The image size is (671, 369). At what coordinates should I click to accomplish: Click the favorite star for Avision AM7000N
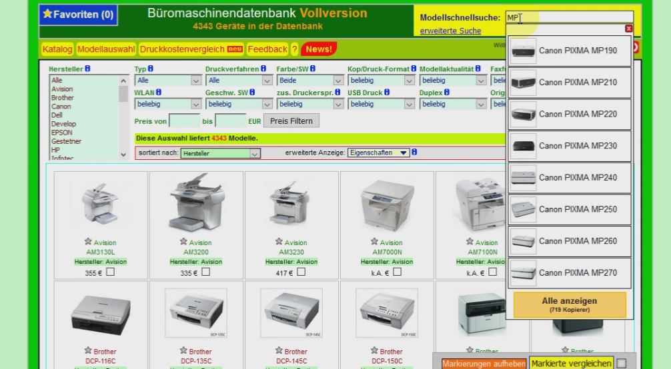point(374,242)
